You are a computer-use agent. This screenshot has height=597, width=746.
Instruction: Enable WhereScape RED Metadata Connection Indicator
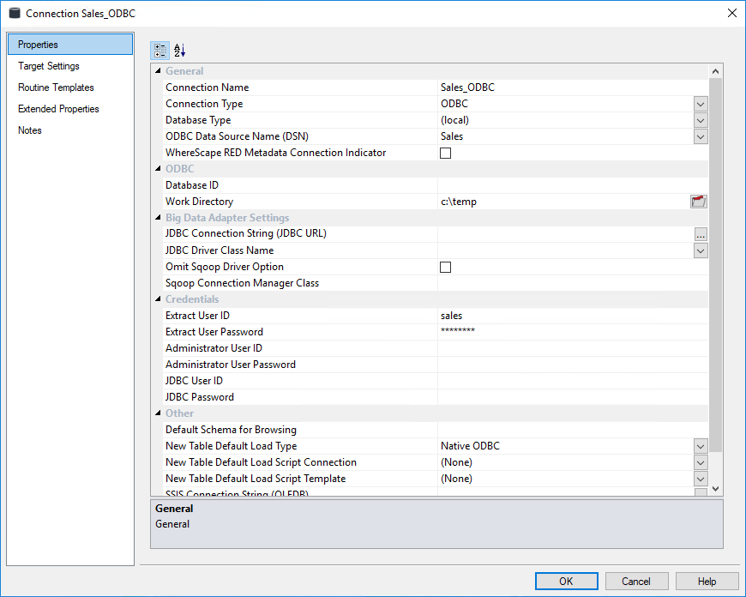445,154
